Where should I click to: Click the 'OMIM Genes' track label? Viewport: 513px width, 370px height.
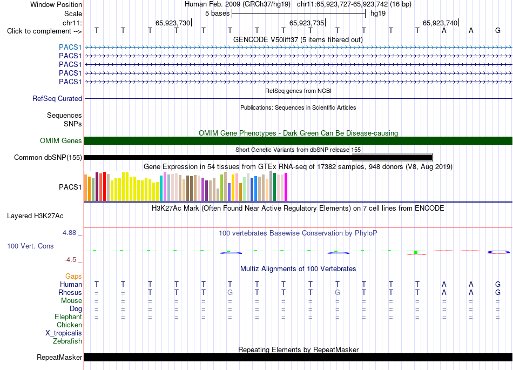click(60, 140)
